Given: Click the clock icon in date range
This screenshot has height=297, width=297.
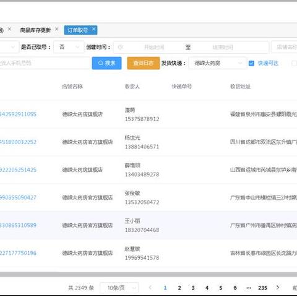Looking at the screenshot, I should [x=120, y=47].
